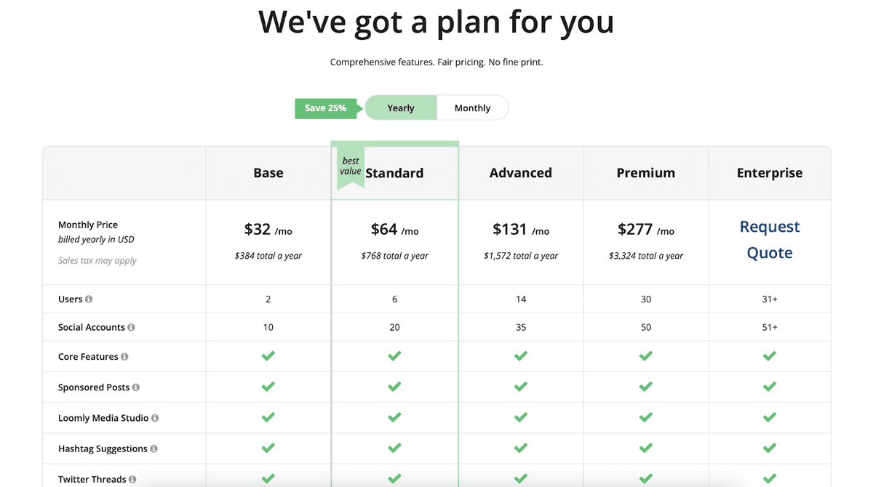Screen dimensions: 873x487
Task: Select the Base plan header
Action: point(268,173)
